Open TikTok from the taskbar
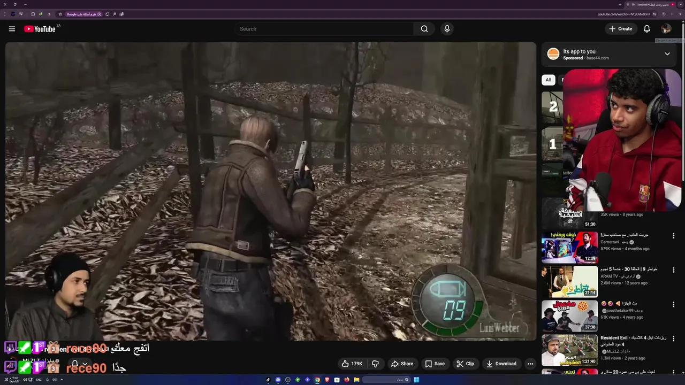Screen dimensions: 685x385 tap(268, 380)
